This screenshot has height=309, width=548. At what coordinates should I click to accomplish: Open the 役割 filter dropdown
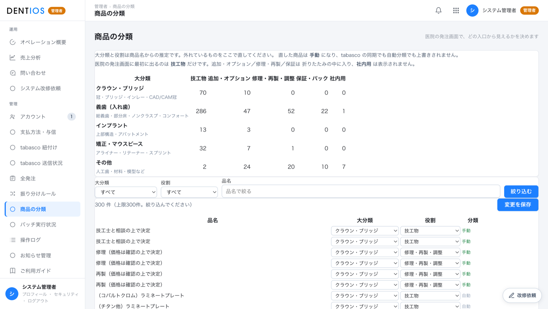click(189, 192)
